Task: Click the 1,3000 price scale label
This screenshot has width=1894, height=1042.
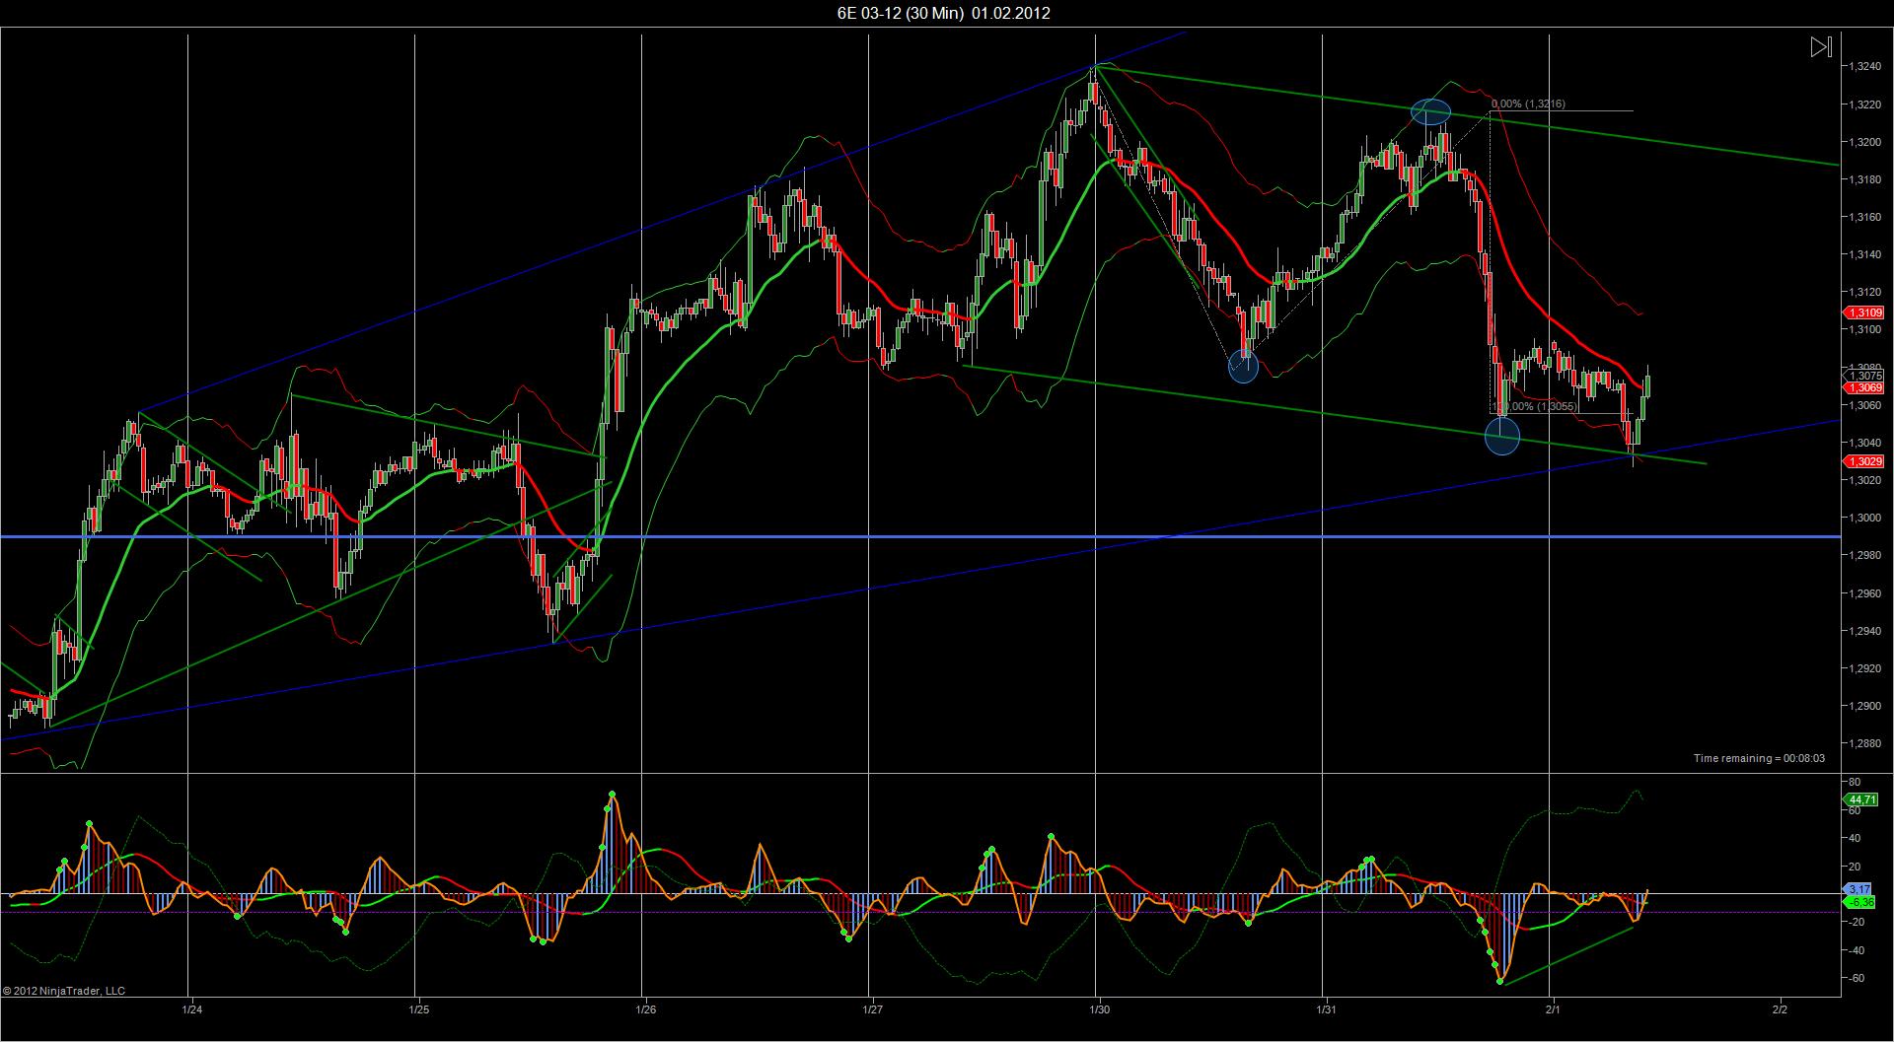Action: [x=1866, y=518]
